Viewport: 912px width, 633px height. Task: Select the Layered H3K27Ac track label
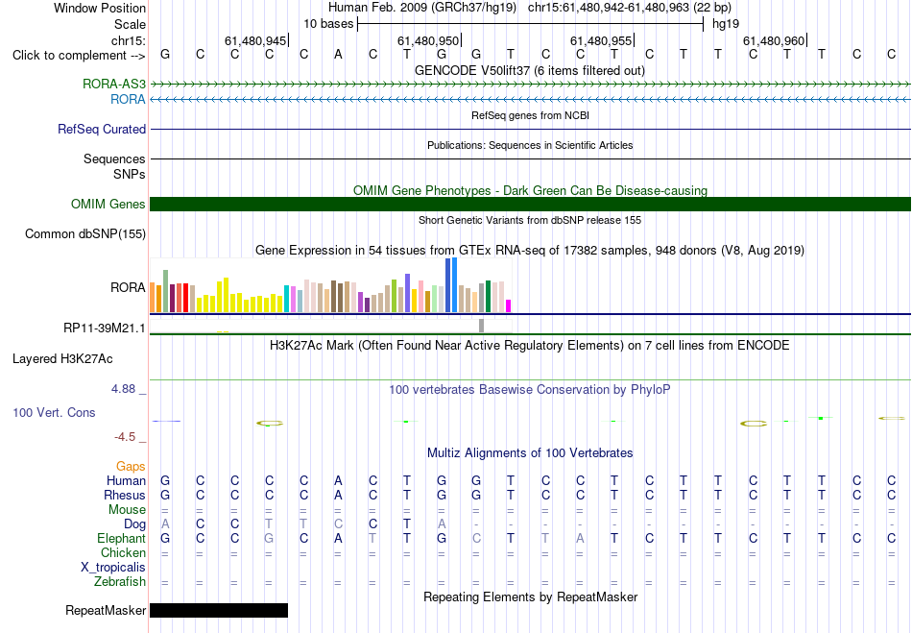click(62, 359)
